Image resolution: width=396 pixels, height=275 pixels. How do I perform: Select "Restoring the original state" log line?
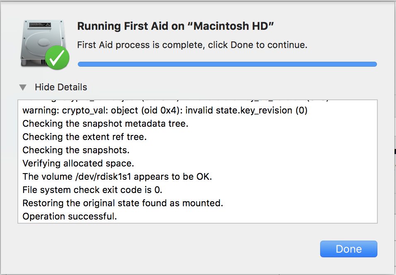pos(123,203)
